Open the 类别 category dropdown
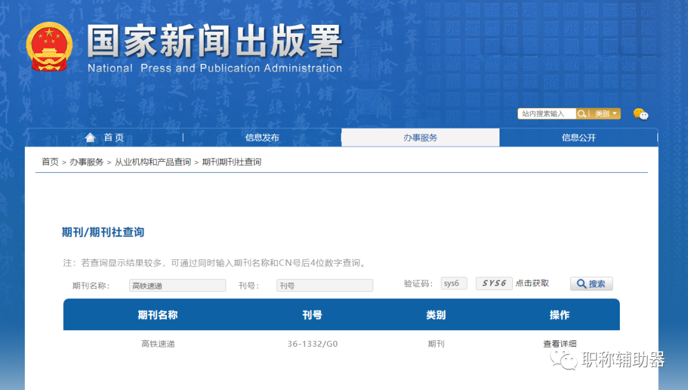This screenshot has height=390, width=688. coord(603,113)
